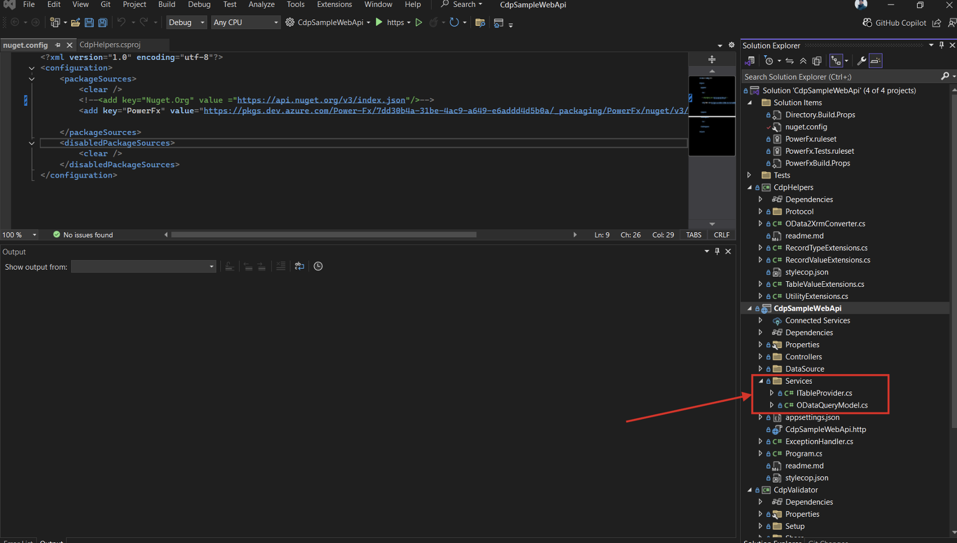Toggle pin on nuget.config tab
Viewport: 957px width, 543px height.
pos(57,45)
